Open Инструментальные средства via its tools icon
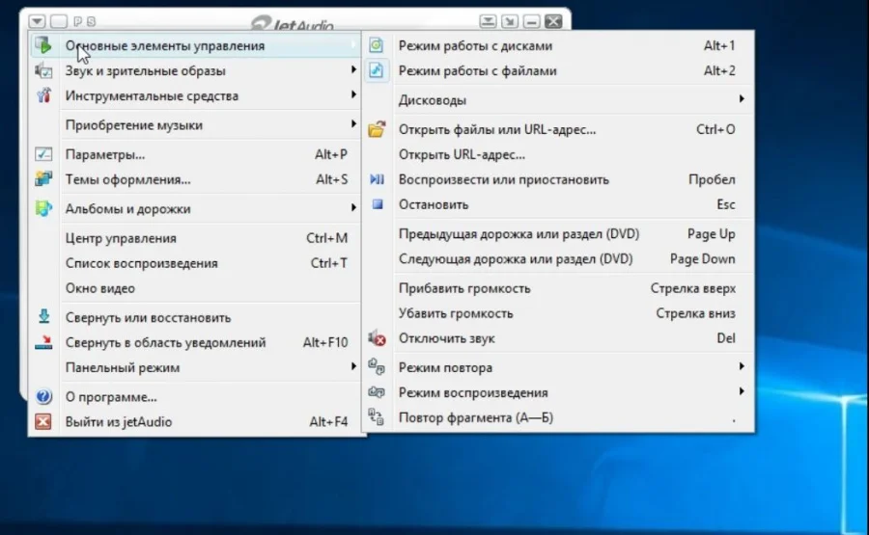 pyautogui.click(x=43, y=95)
